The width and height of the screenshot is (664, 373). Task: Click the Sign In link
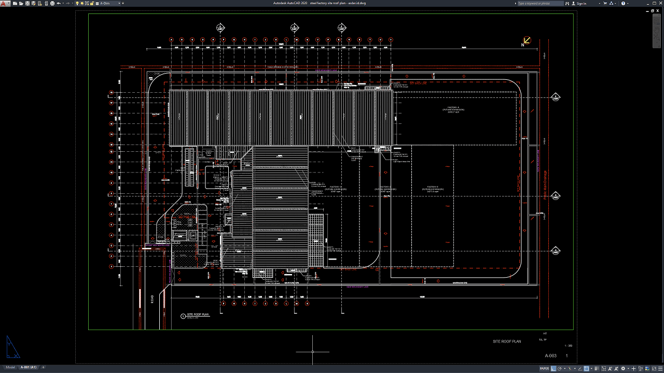pyautogui.click(x=582, y=4)
